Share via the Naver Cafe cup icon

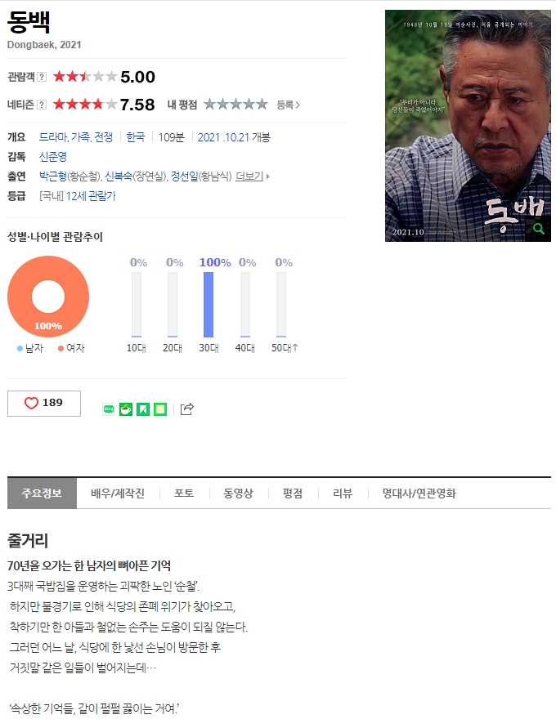[126, 409]
